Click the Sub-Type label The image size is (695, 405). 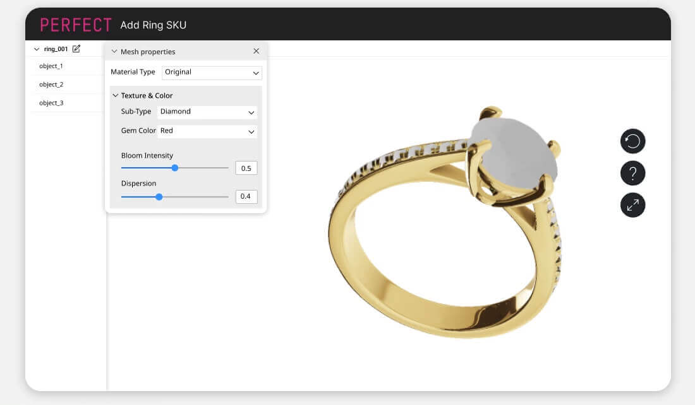136,112
